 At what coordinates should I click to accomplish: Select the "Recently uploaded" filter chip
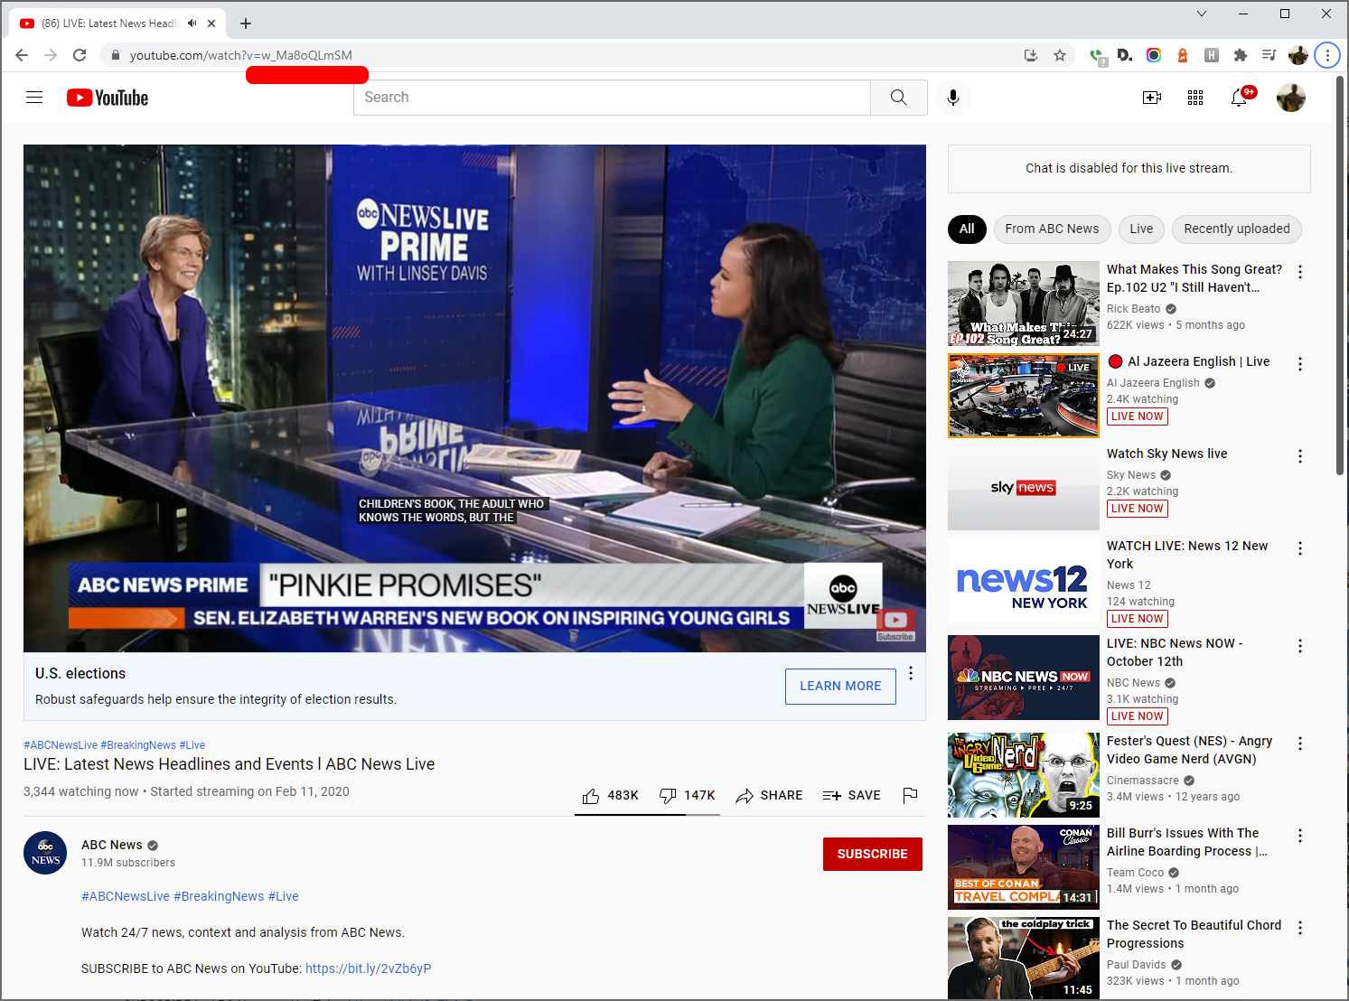(1236, 229)
